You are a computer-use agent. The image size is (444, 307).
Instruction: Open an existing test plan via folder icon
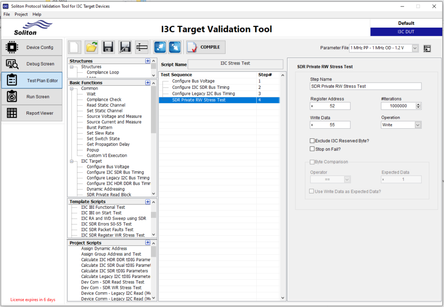(91, 47)
